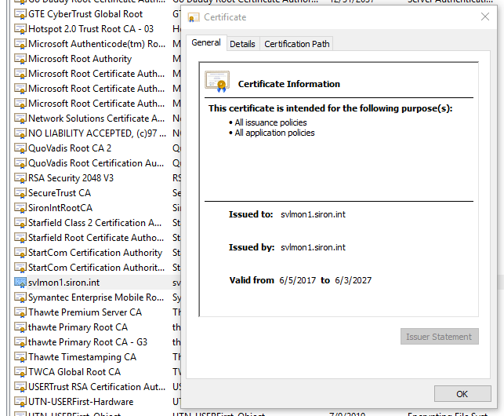The width and height of the screenshot is (504, 416).
Task: Click certificate icon beside Starfield Root Certificate Authority
Action: [20, 238]
